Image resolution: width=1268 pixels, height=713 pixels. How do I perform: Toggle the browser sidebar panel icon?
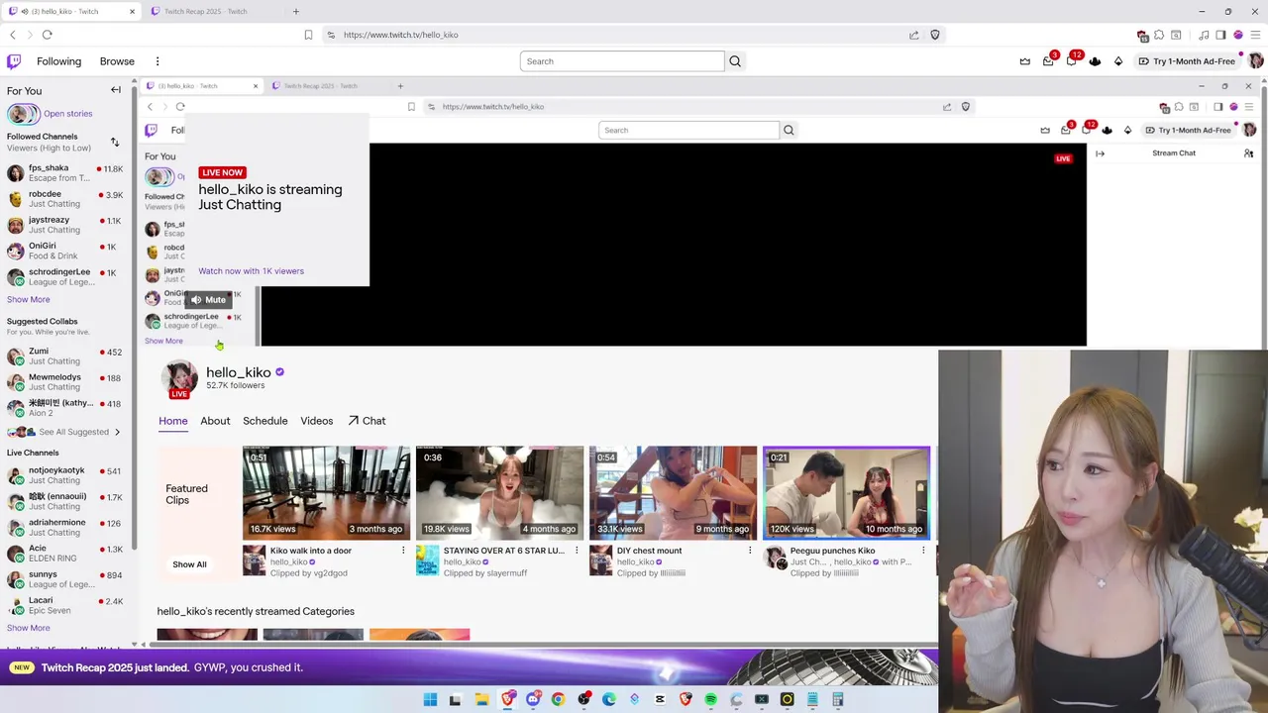click(x=1221, y=36)
